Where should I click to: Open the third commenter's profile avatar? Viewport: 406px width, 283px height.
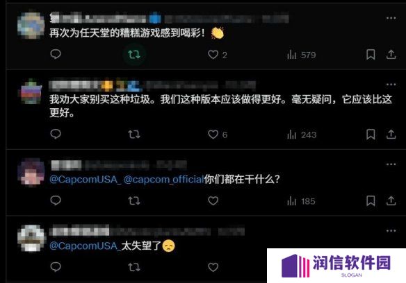point(31,172)
